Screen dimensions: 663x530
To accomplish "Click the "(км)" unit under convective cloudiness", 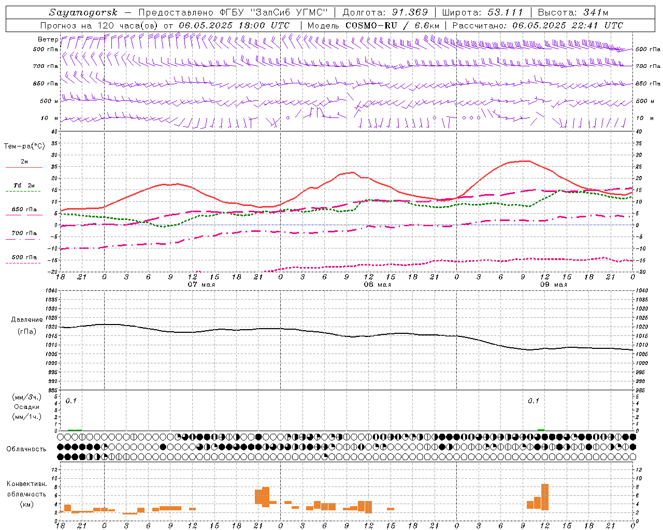I will point(27,504).
